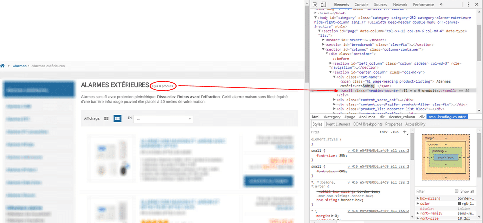Expand the margin shorthand triangle in styles
This screenshot has width=483, height=223.
[332, 216]
